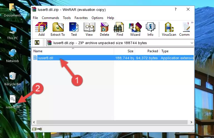The height and width of the screenshot is (138, 214).
Task: Expand the archive path dropdown
Action: click(x=192, y=43)
